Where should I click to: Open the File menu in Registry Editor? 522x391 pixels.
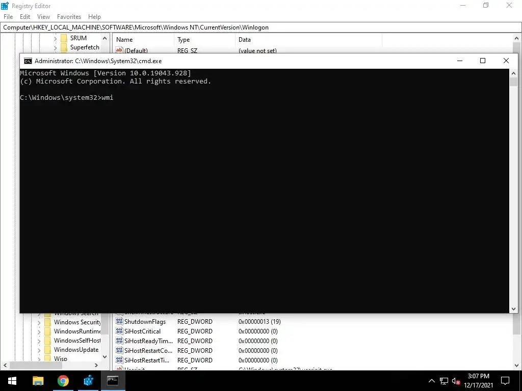click(8, 17)
